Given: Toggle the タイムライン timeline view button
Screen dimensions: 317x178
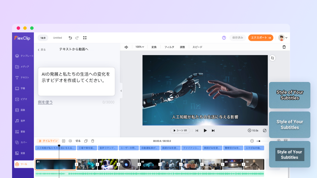Looking at the screenshot, I should coord(48,141).
